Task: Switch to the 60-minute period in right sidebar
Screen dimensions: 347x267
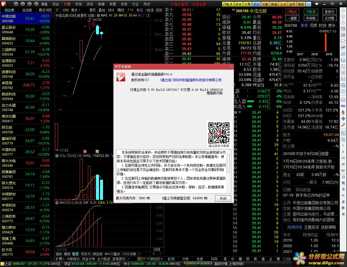Action: pyautogui.click(x=343, y=171)
